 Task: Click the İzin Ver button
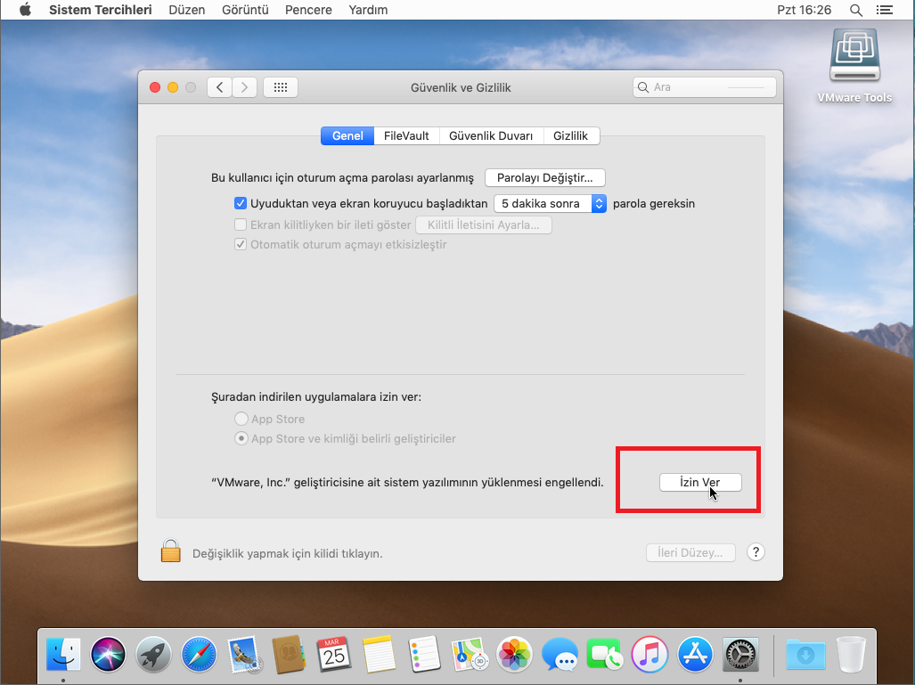[700, 482]
